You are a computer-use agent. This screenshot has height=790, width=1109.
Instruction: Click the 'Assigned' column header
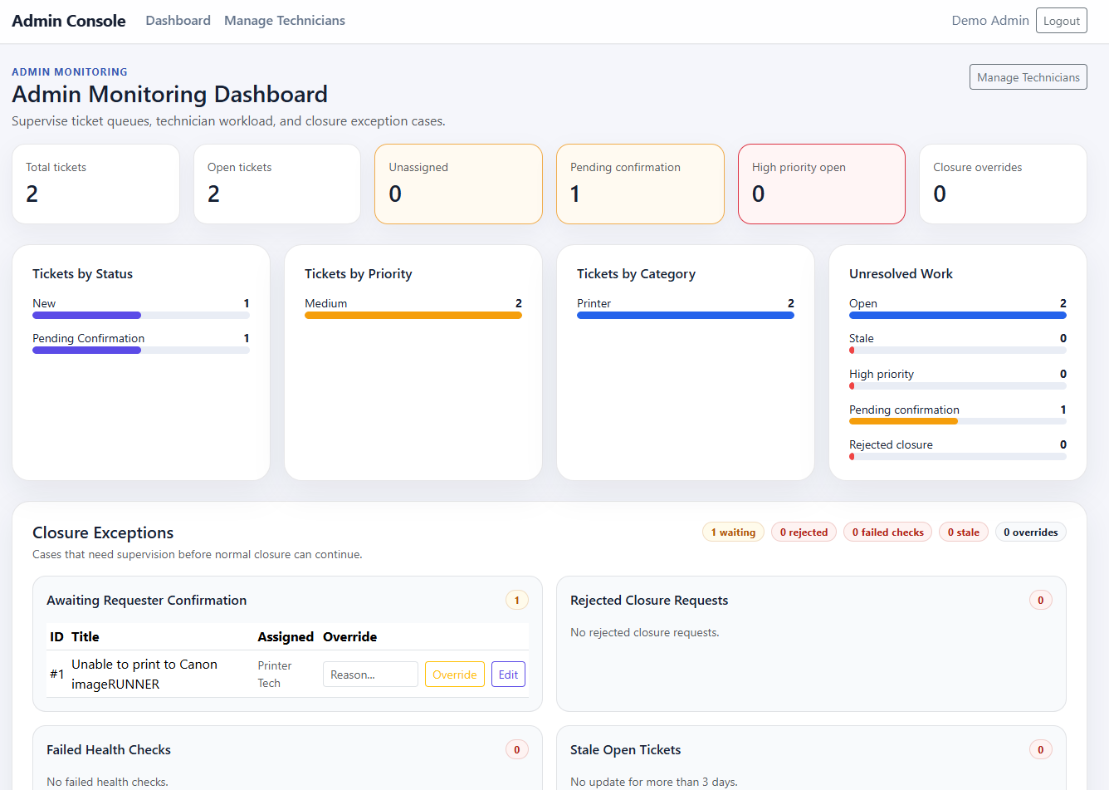[286, 637]
